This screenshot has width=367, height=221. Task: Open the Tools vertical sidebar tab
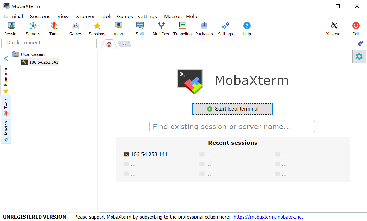pyautogui.click(x=6, y=107)
